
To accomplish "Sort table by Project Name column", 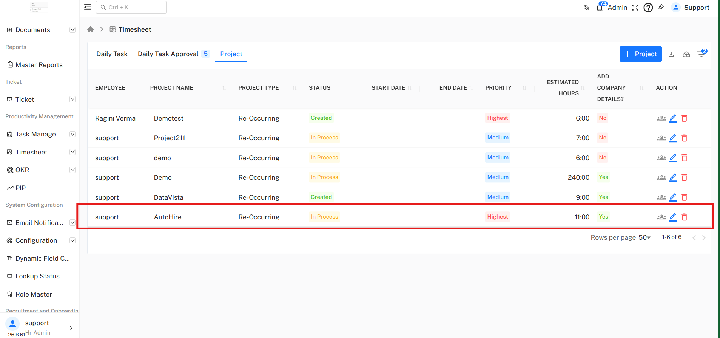I will 224,88.
